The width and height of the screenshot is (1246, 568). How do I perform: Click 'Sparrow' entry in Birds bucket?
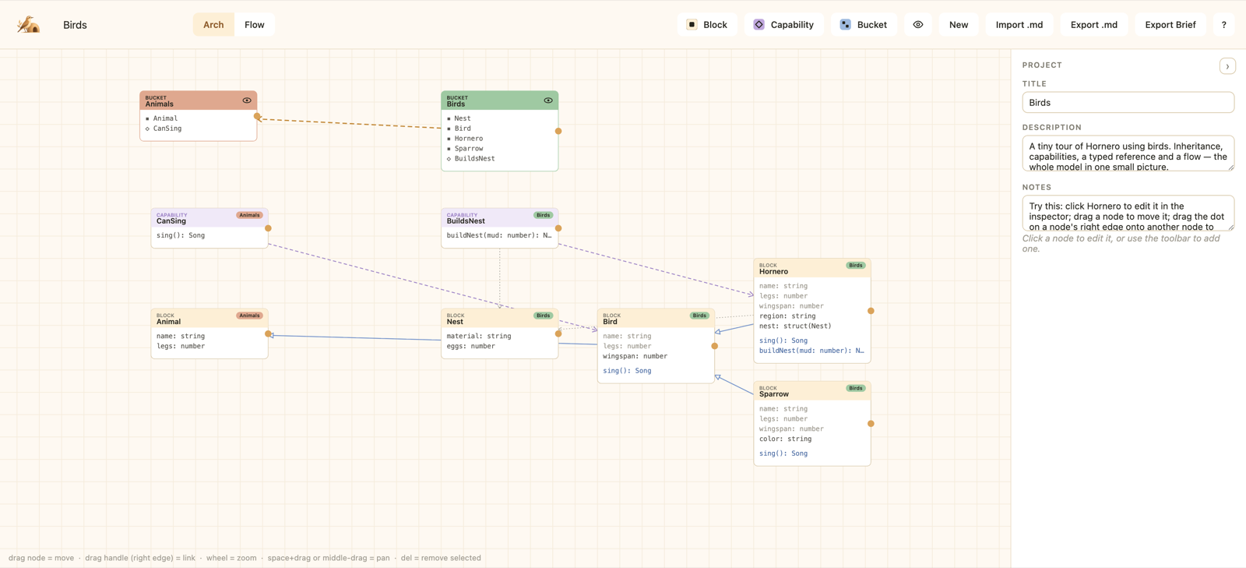(469, 149)
